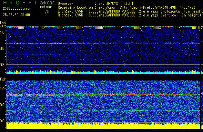Select the 0007 time marker

tap(138, 28)
